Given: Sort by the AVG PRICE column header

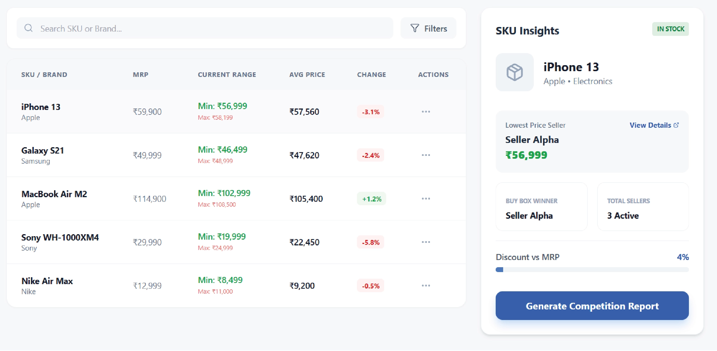Looking at the screenshot, I should pos(307,74).
